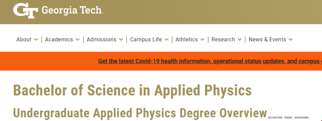Expand the Research chevron arrow
The height and width of the screenshot is (121, 322).
[x=239, y=40]
